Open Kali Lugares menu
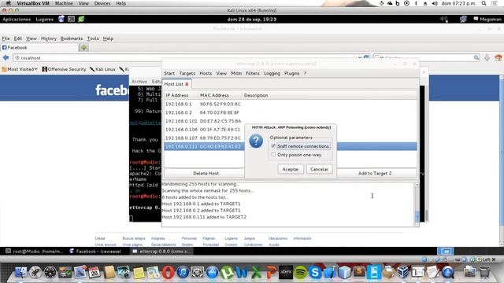The height and width of the screenshot is (283, 504). (x=44, y=19)
